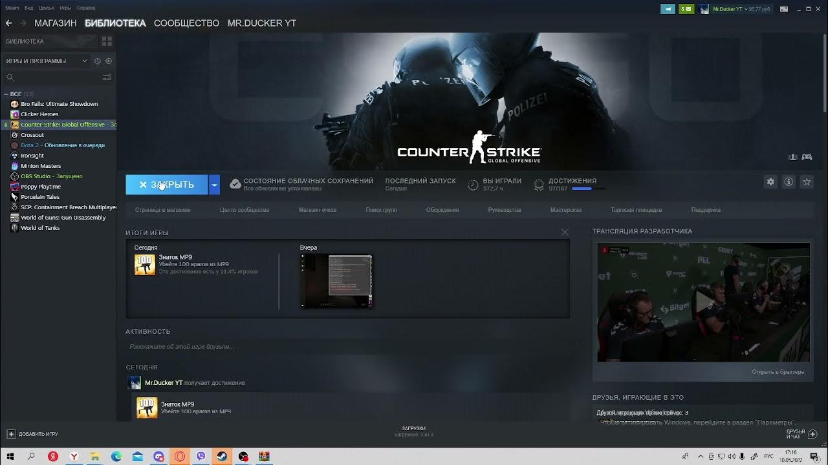Switch to the СООБЩЕСТВО tab
The height and width of the screenshot is (465, 828).
click(x=186, y=23)
